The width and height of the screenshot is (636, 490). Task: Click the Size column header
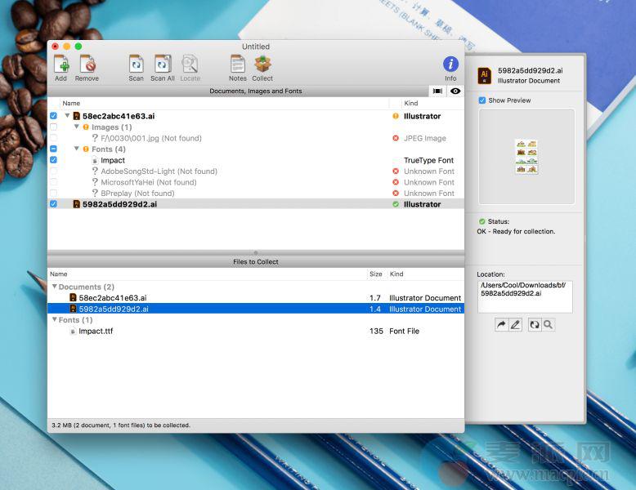[375, 274]
